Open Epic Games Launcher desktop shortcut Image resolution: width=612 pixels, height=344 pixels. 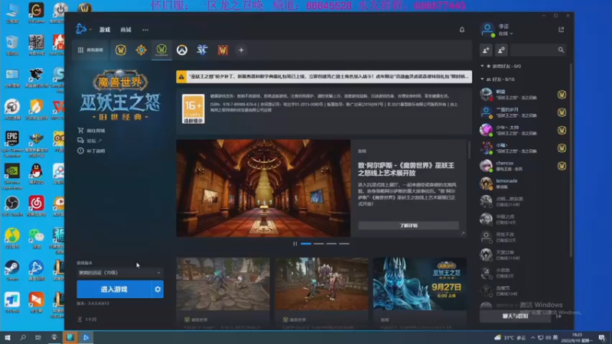(12, 143)
